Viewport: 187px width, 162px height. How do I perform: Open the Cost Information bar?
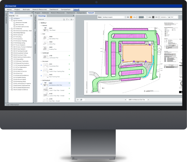(13, 105)
